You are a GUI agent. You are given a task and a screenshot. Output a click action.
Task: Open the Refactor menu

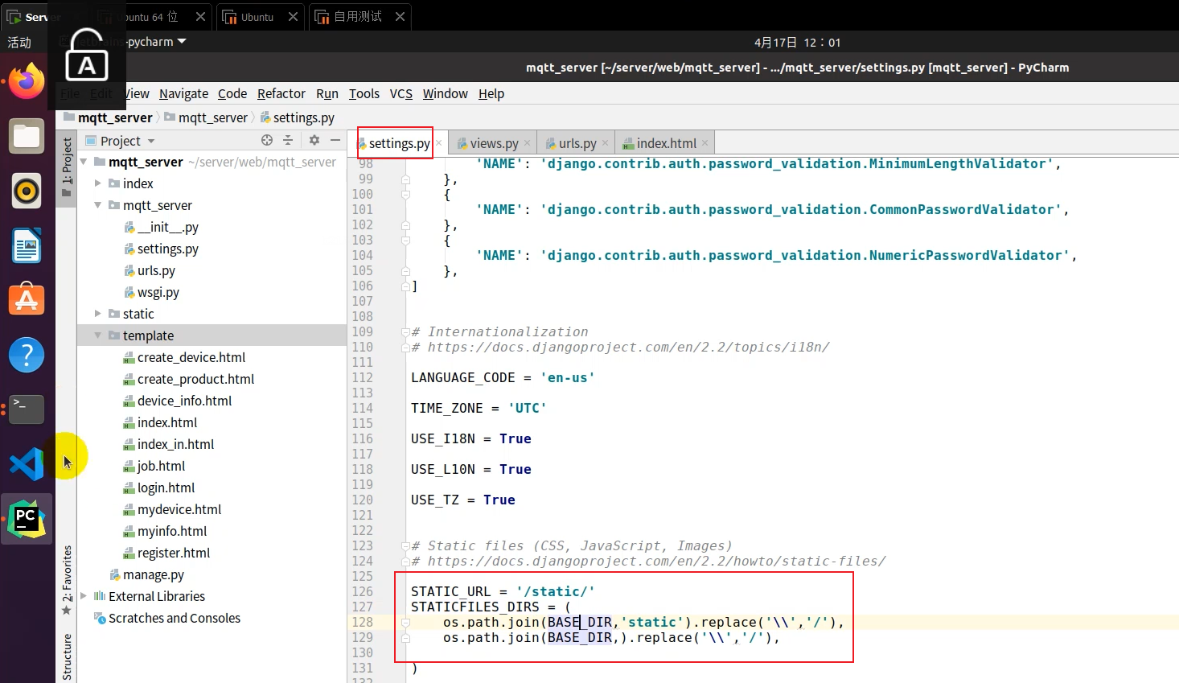click(x=281, y=93)
